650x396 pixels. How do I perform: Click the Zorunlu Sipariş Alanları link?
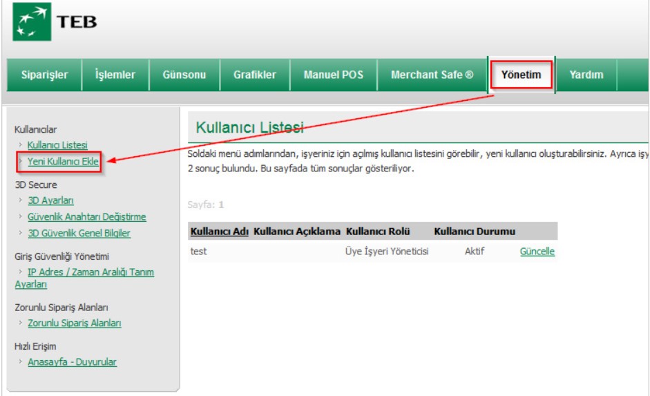tap(74, 323)
